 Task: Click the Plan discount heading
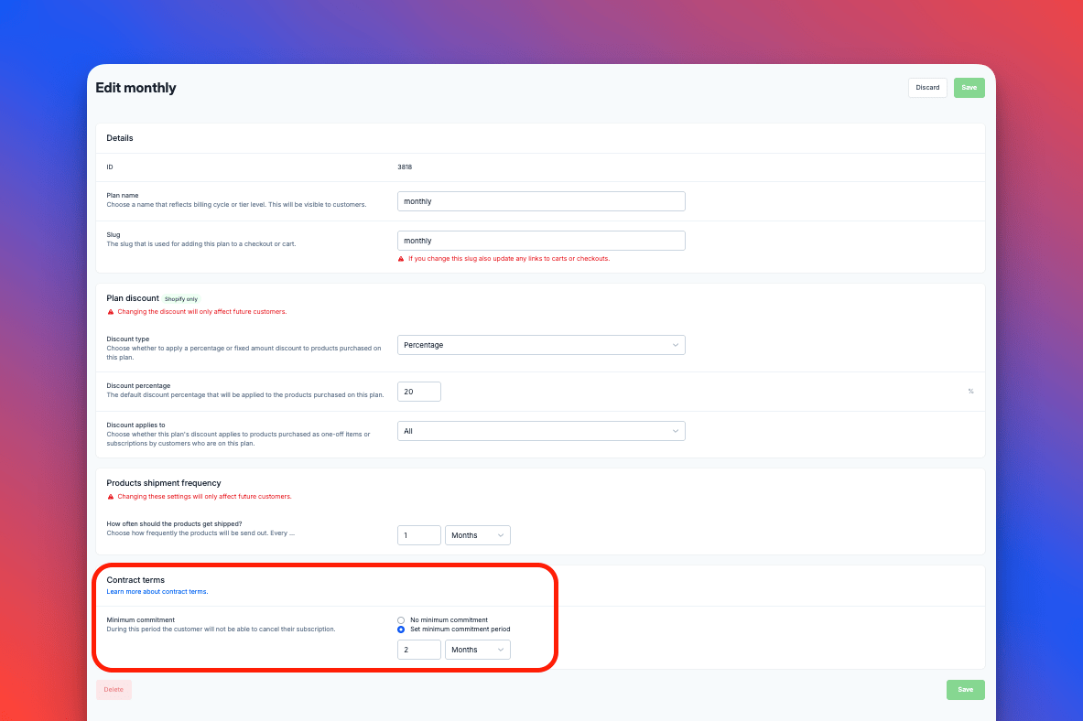tap(133, 298)
